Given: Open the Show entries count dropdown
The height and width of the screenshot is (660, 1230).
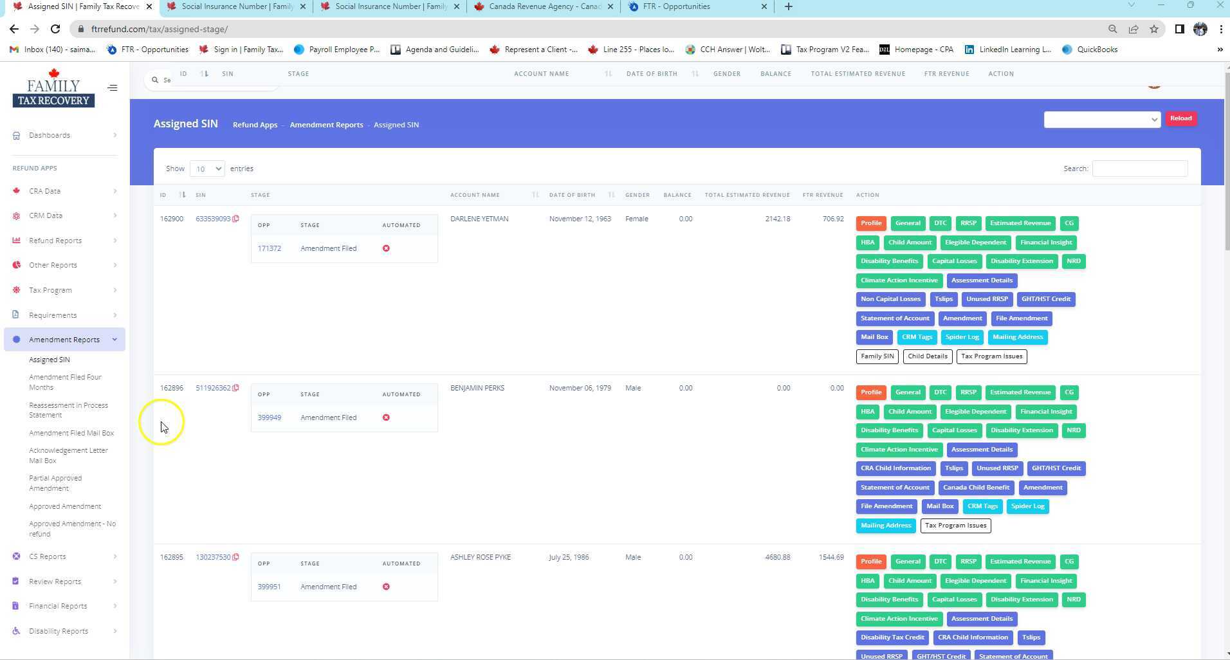Looking at the screenshot, I should pyautogui.click(x=207, y=169).
